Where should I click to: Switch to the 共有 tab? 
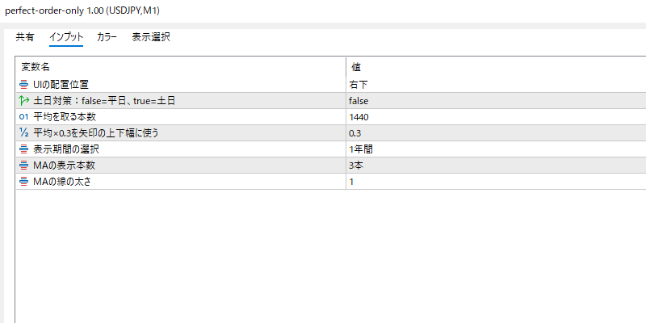25,37
